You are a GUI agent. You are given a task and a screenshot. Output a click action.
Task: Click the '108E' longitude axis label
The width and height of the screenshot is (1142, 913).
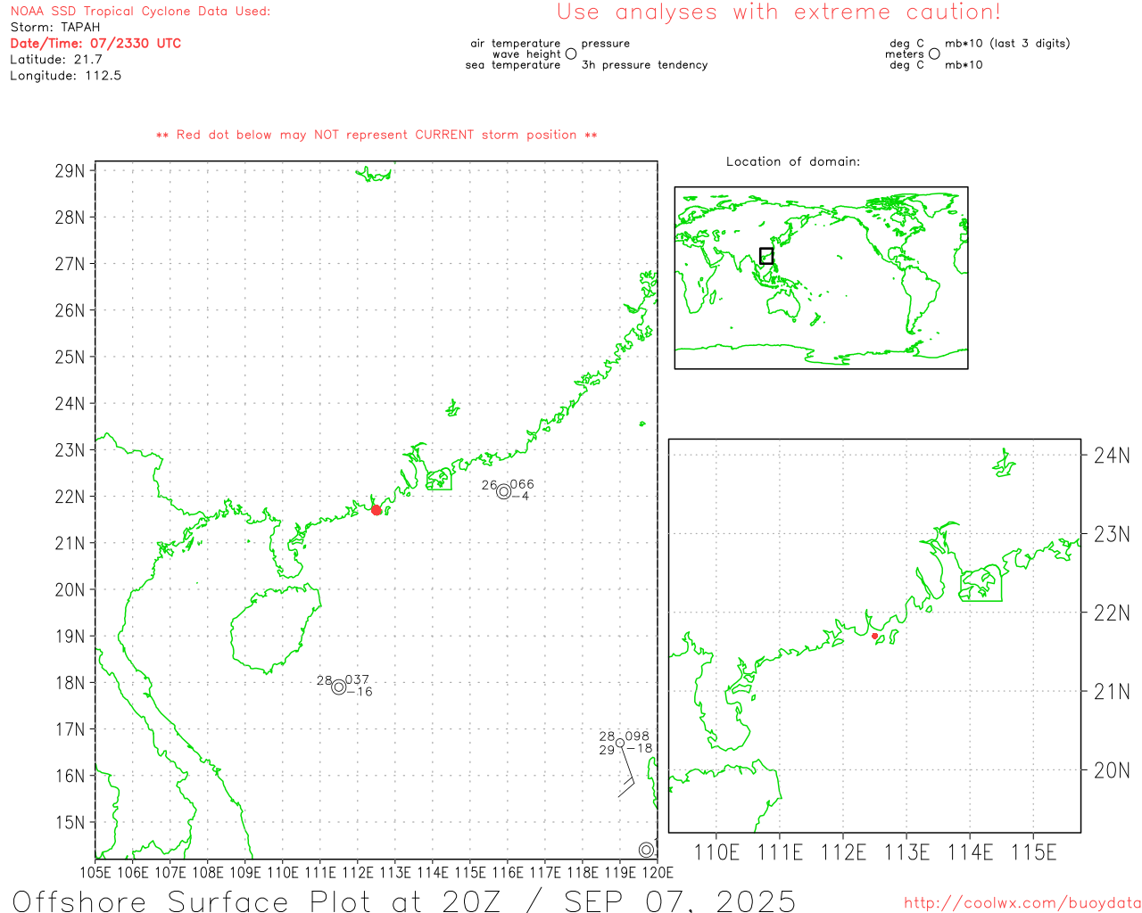[x=208, y=873]
